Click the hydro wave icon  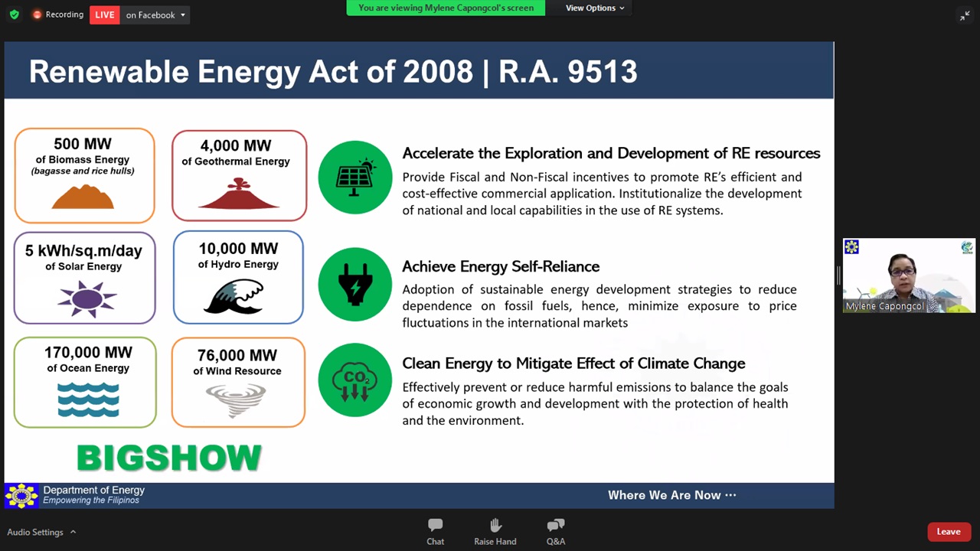(234, 296)
